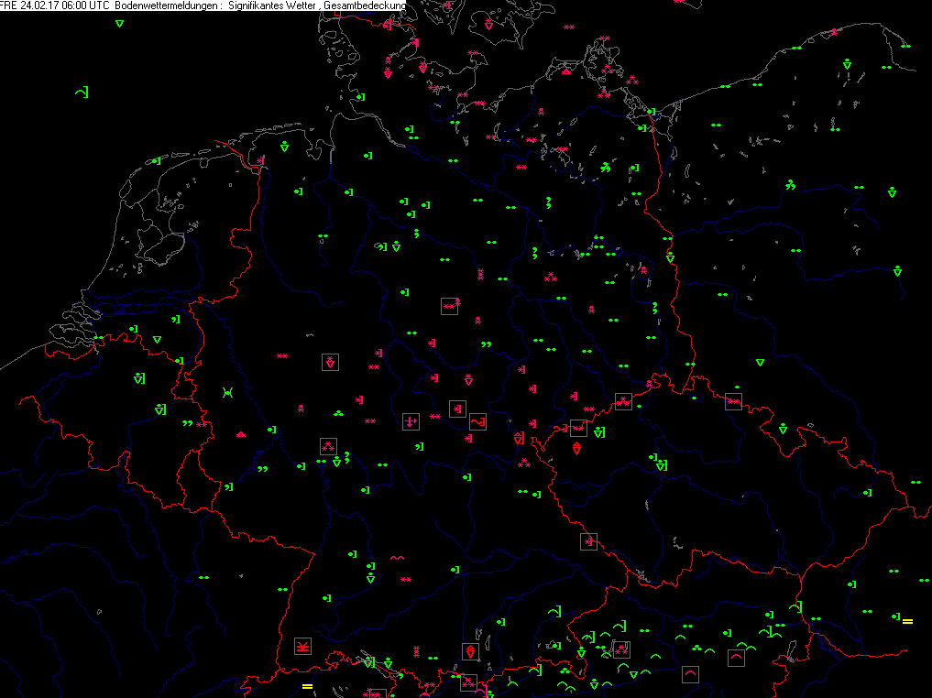This screenshot has width=932, height=698.
Task: Click the boxed red heavy snow symbol at bottom left
Action: click(x=302, y=647)
